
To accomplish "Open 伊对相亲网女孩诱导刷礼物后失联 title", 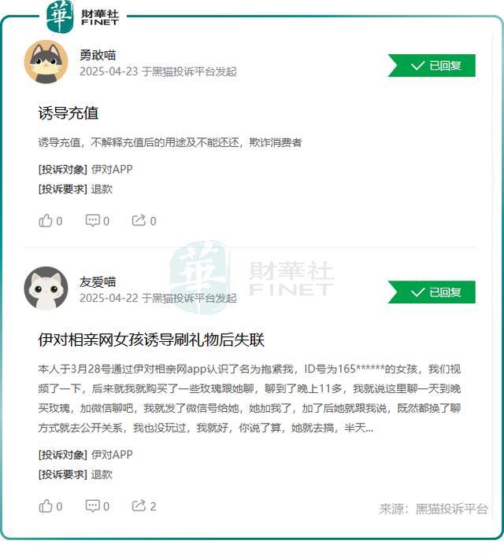I will [151, 340].
